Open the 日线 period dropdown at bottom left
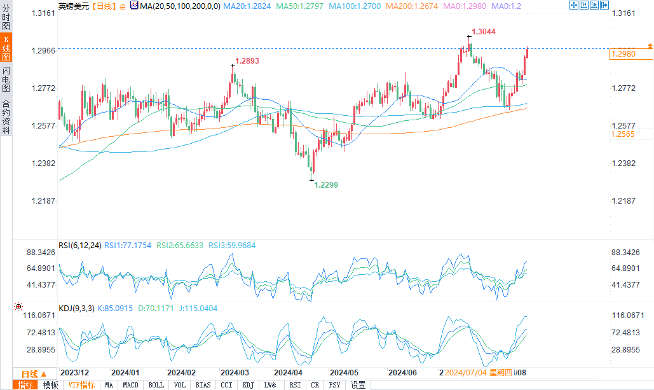The image size is (654, 390). (x=33, y=373)
